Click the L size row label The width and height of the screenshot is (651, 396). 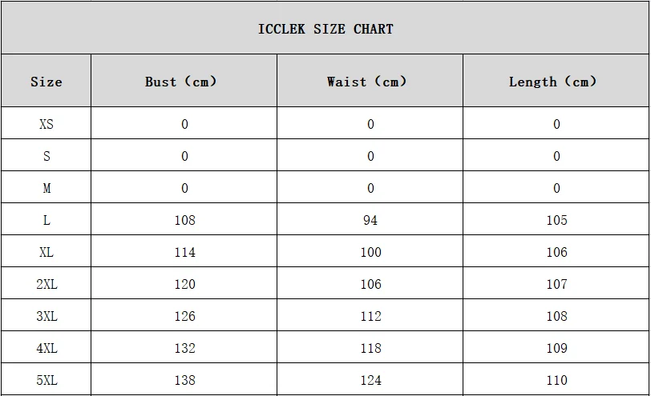[46, 220]
